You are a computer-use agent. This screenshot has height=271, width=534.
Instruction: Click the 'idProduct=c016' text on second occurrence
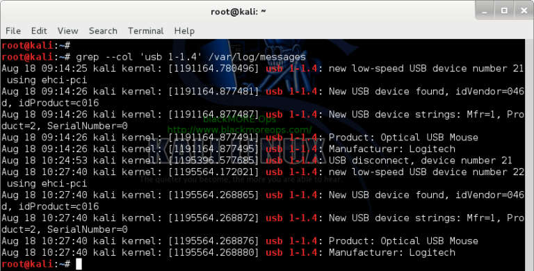click(58, 206)
